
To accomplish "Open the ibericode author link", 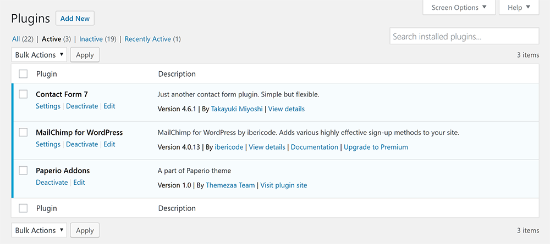I will pyautogui.click(x=229, y=147).
